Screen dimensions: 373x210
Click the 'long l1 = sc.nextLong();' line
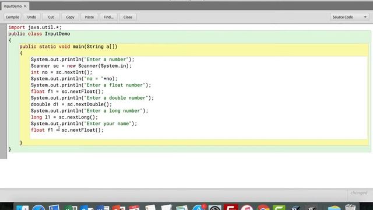(x=64, y=117)
